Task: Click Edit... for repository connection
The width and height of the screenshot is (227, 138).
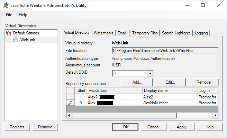Action: [170, 82]
